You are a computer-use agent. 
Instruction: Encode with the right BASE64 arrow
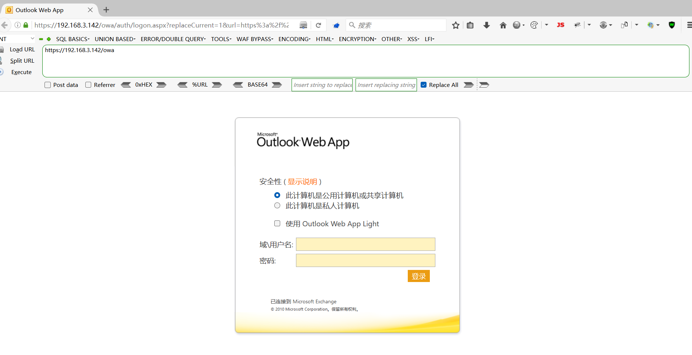[277, 85]
